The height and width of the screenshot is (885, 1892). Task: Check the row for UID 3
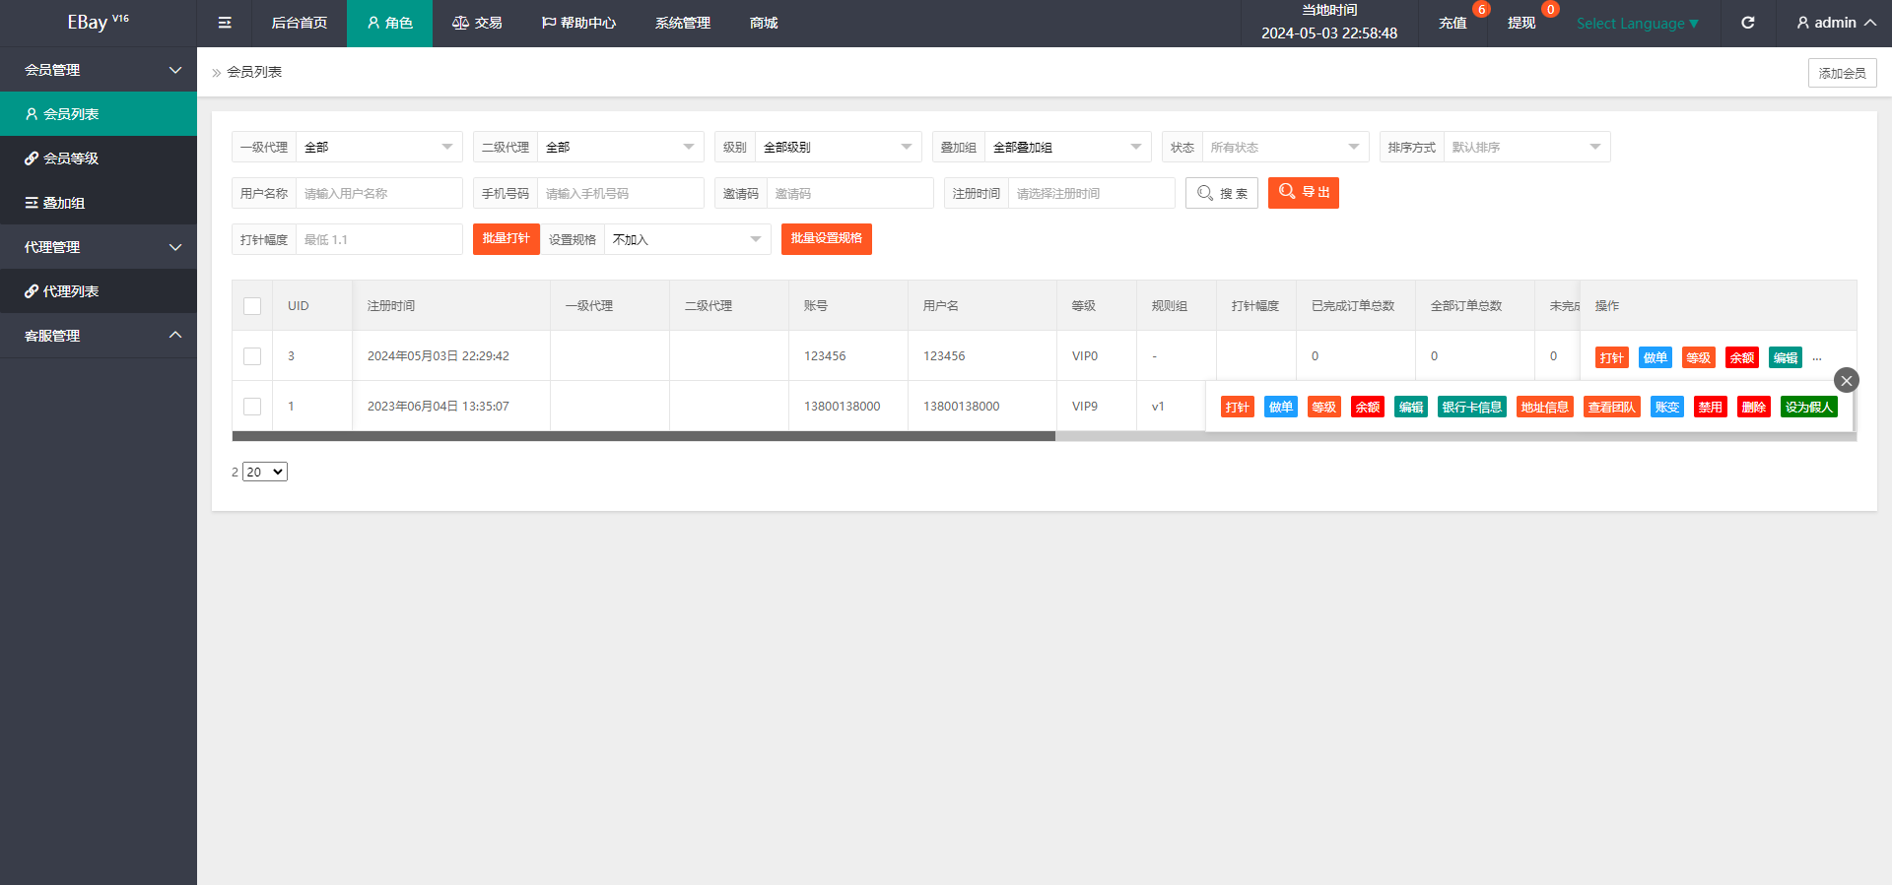coord(252,356)
